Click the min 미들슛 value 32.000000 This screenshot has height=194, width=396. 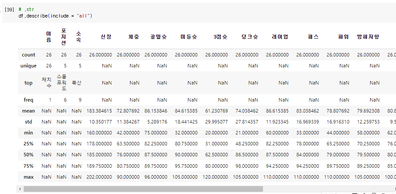[186, 133]
